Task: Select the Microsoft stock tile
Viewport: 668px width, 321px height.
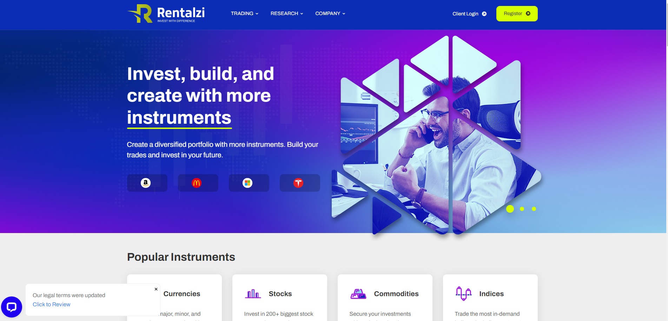Action: click(x=249, y=183)
